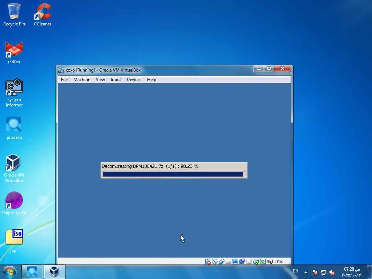Select the Eclipse Lun3r desktop shortcut
The height and width of the screenshot is (279, 372).
pyautogui.click(x=14, y=203)
